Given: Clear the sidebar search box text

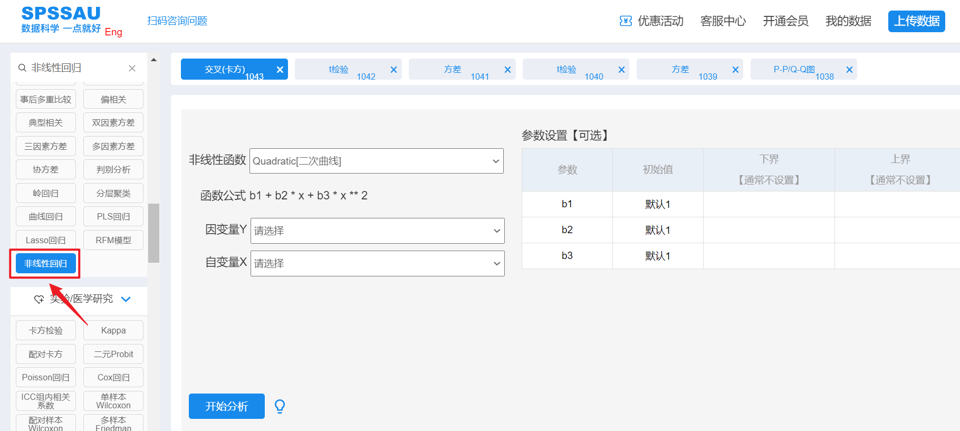Looking at the screenshot, I should pyautogui.click(x=132, y=68).
